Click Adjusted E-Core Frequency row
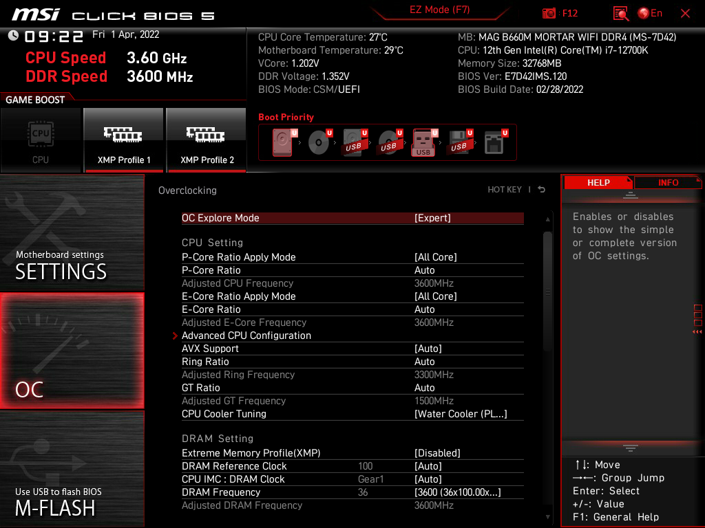The width and height of the screenshot is (705, 528). coord(352,322)
